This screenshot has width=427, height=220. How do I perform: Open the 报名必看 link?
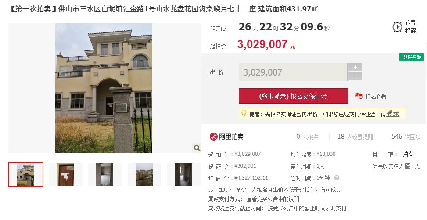(376, 97)
